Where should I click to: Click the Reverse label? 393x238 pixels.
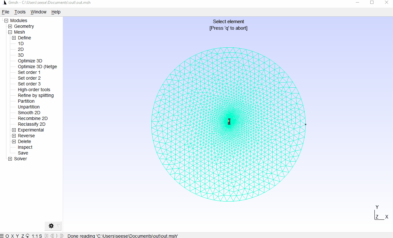26,136
